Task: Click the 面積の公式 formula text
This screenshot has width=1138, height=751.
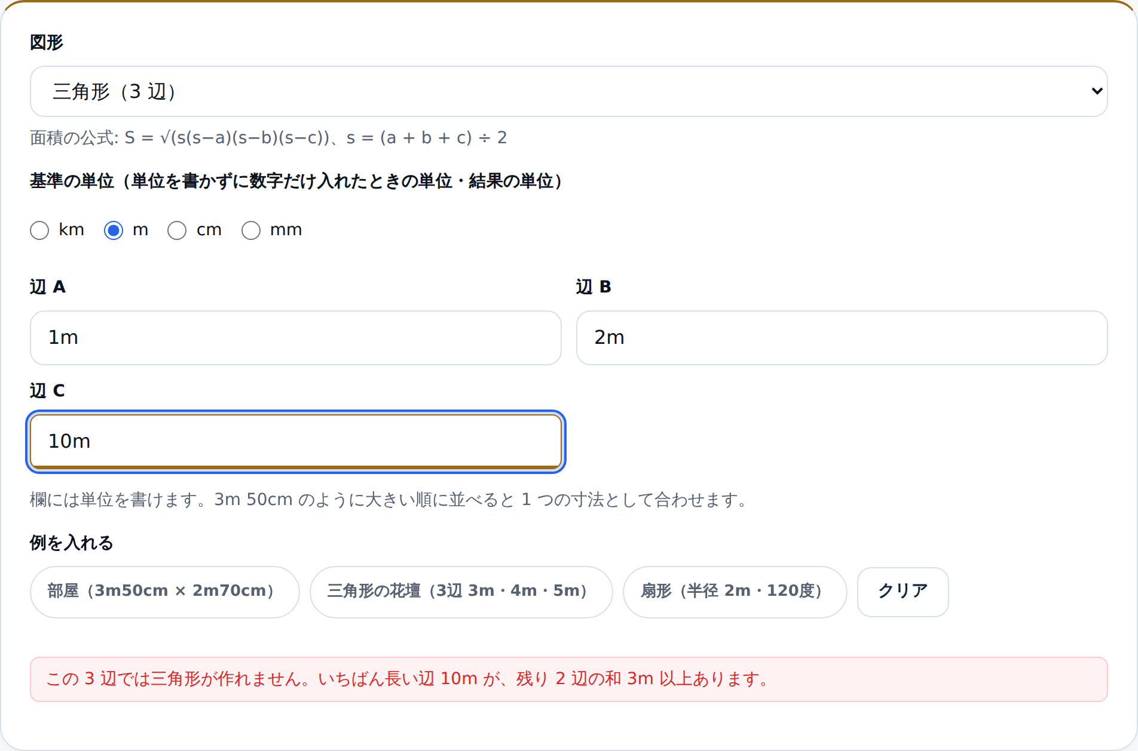Action: pyautogui.click(x=268, y=138)
